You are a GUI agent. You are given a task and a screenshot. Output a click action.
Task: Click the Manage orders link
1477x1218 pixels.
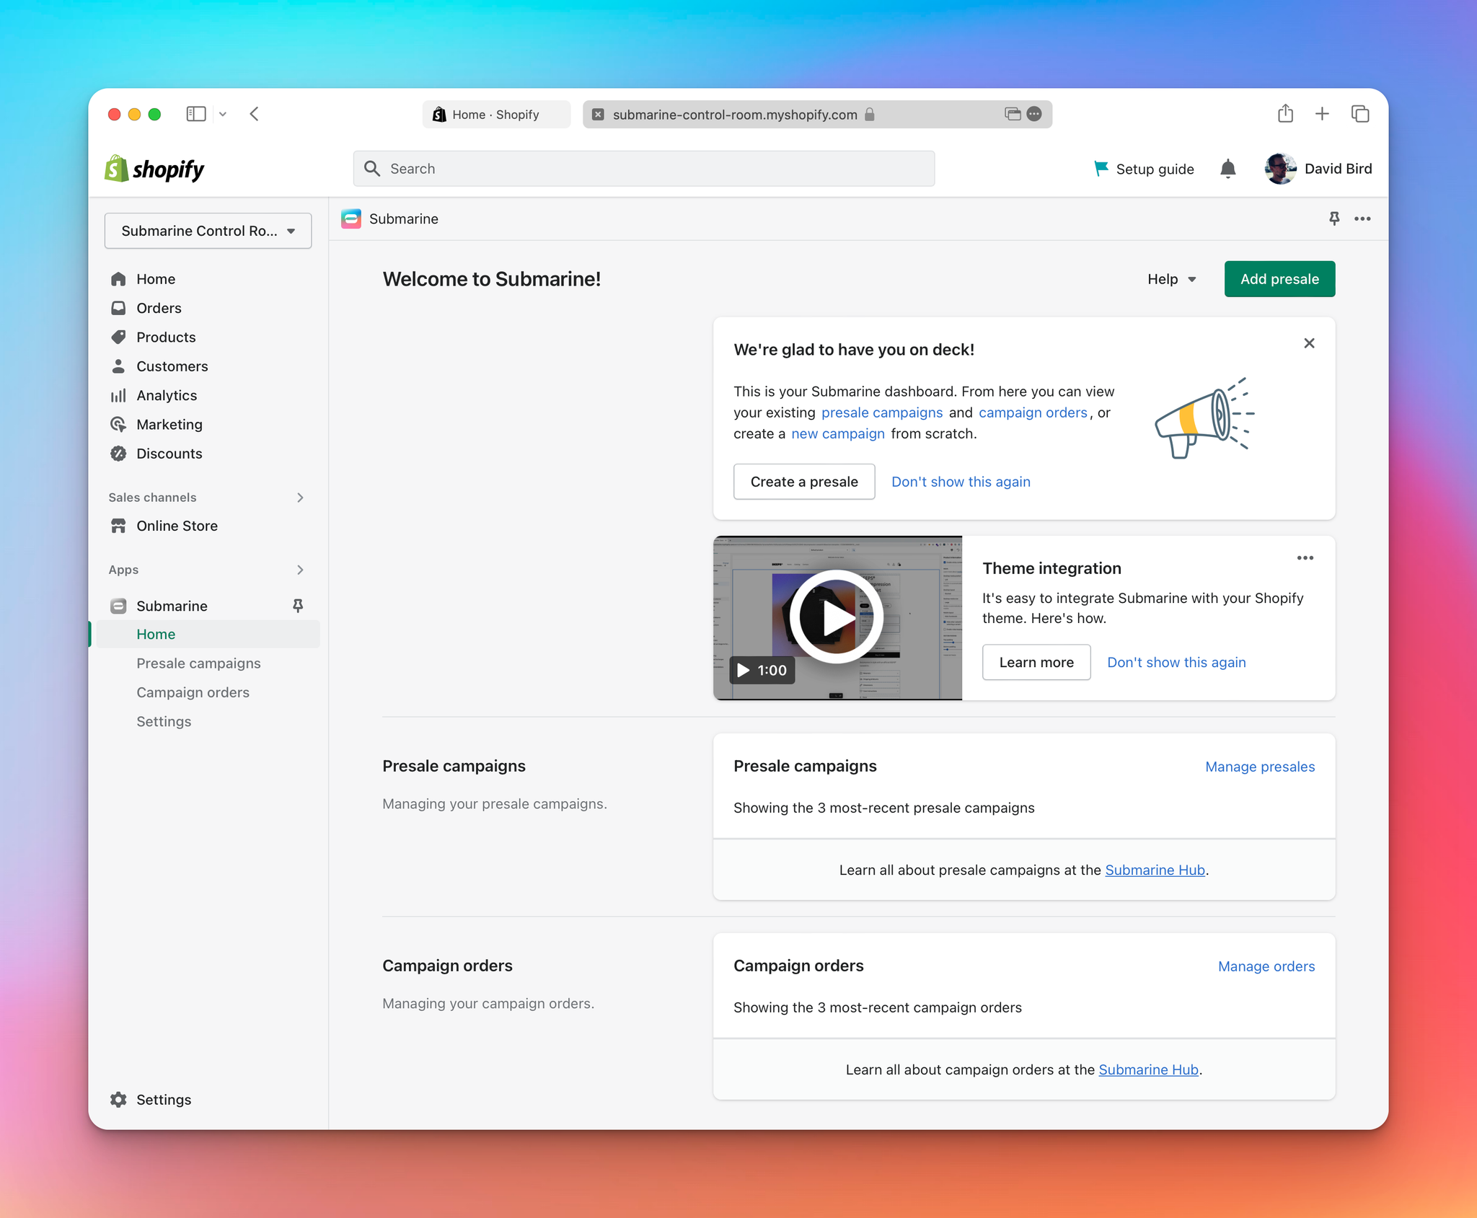click(1266, 966)
